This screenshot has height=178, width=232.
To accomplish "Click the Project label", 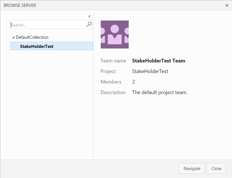I will [x=108, y=72].
